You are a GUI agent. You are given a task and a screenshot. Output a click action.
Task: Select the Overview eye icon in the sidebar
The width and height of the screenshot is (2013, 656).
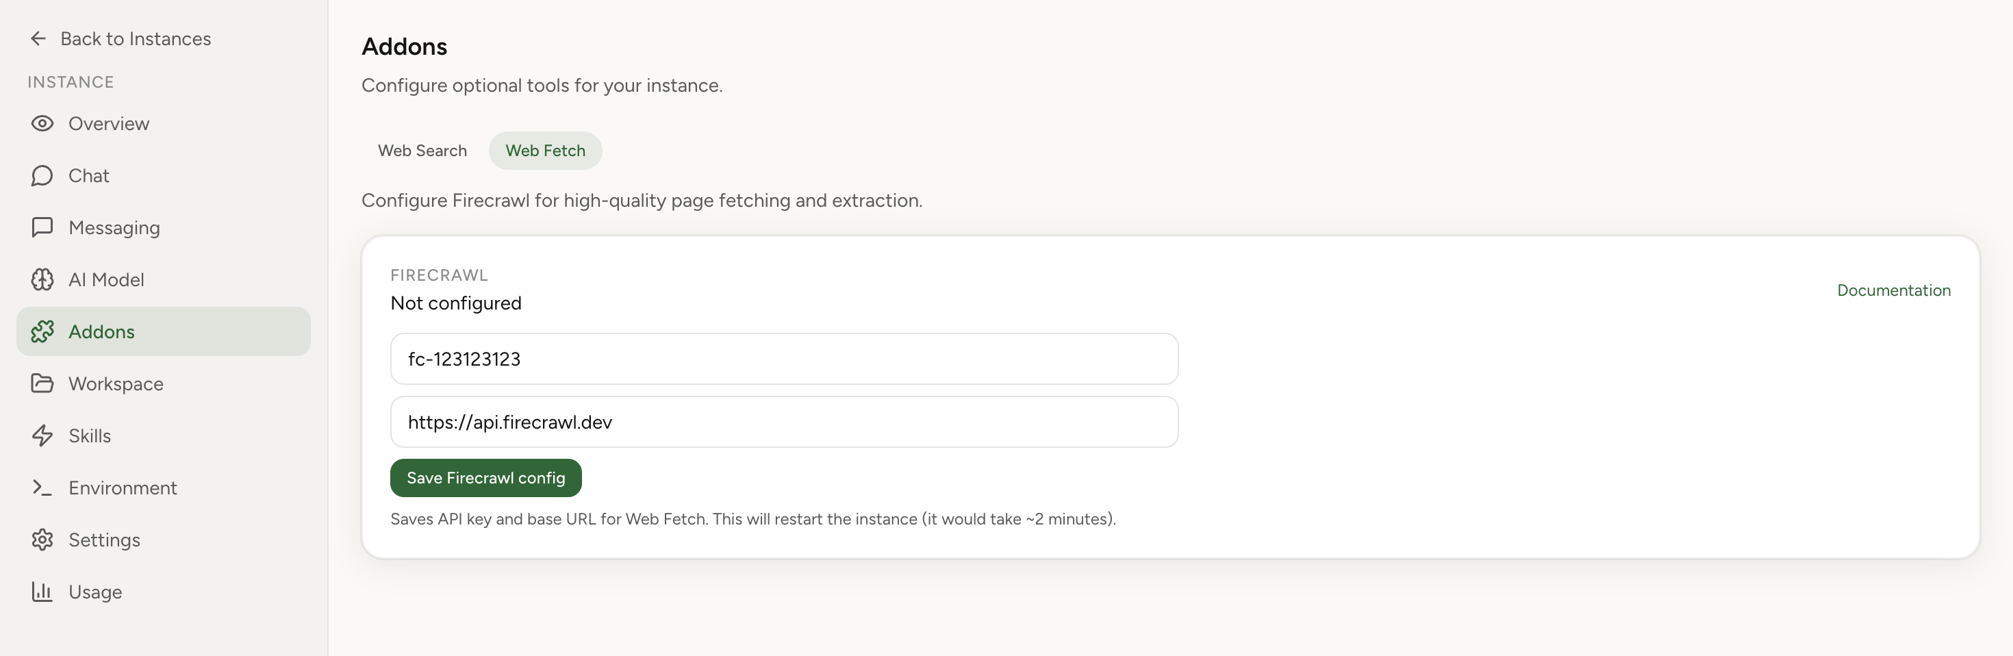point(42,123)
